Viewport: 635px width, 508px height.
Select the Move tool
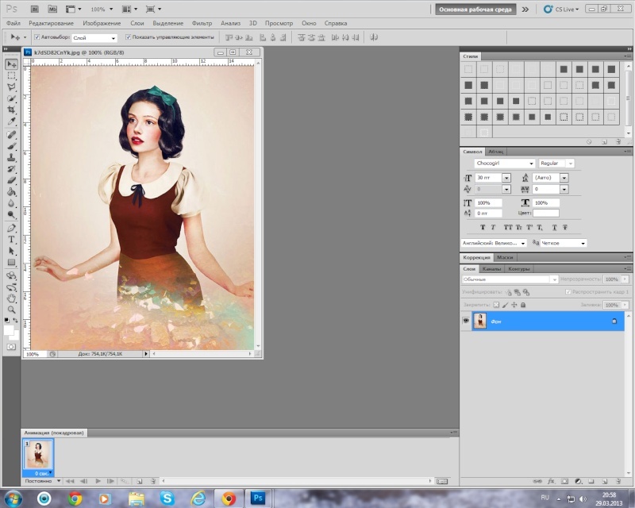tap(11, 64)
